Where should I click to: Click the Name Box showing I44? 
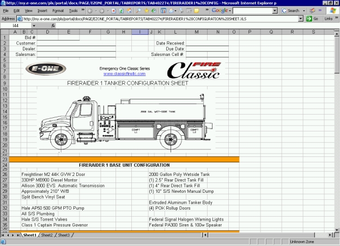pos(16,26)
